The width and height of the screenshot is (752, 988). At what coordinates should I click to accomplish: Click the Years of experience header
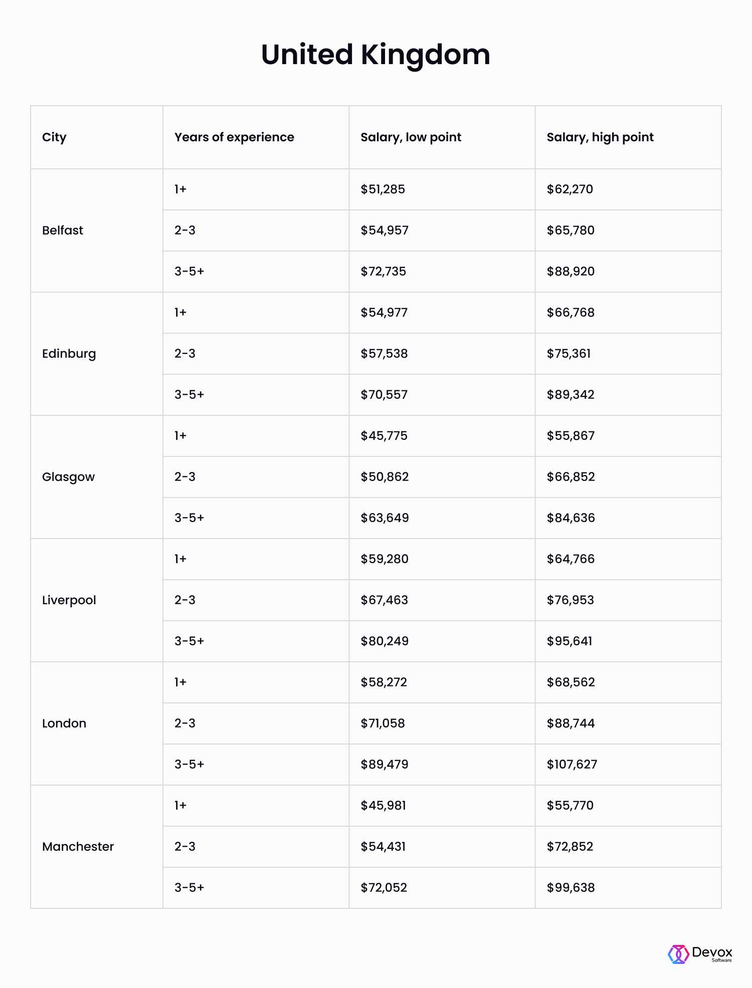[234, 137]
